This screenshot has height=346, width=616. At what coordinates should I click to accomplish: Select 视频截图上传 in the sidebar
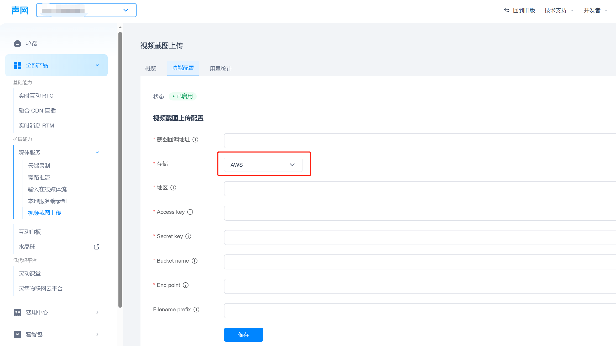44,213
